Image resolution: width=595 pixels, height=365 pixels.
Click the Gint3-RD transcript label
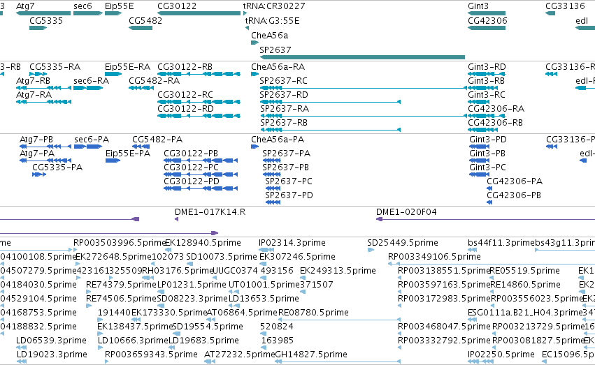tap(487, 67)
